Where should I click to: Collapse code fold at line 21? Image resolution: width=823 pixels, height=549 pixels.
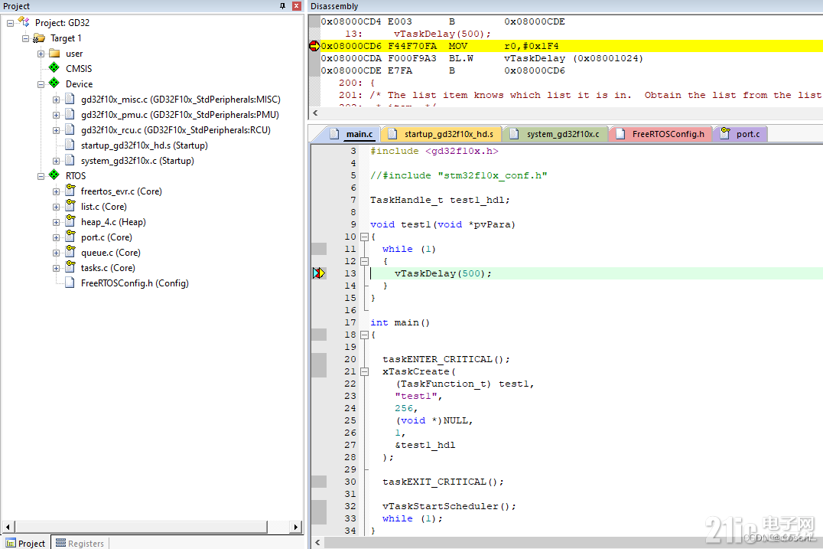pos(364,371)
